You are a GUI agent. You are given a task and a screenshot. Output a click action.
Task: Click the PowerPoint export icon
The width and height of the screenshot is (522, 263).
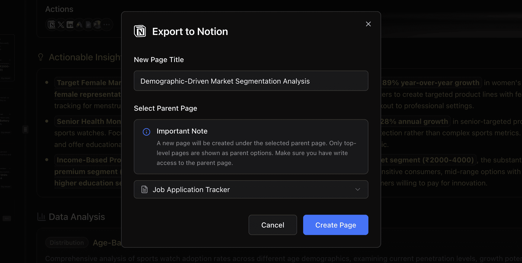click(97, 24)
